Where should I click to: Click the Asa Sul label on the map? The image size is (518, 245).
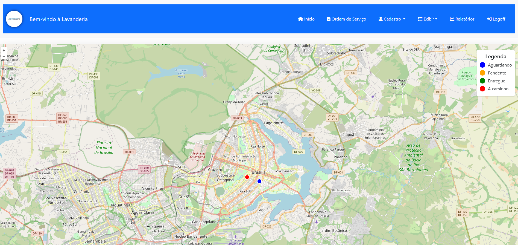pyautogui.click(x=245, y=191)
